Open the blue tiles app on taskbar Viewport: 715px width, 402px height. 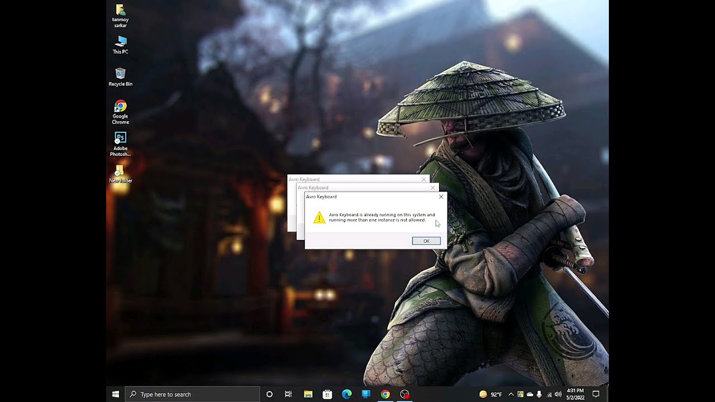pos(366,394)
